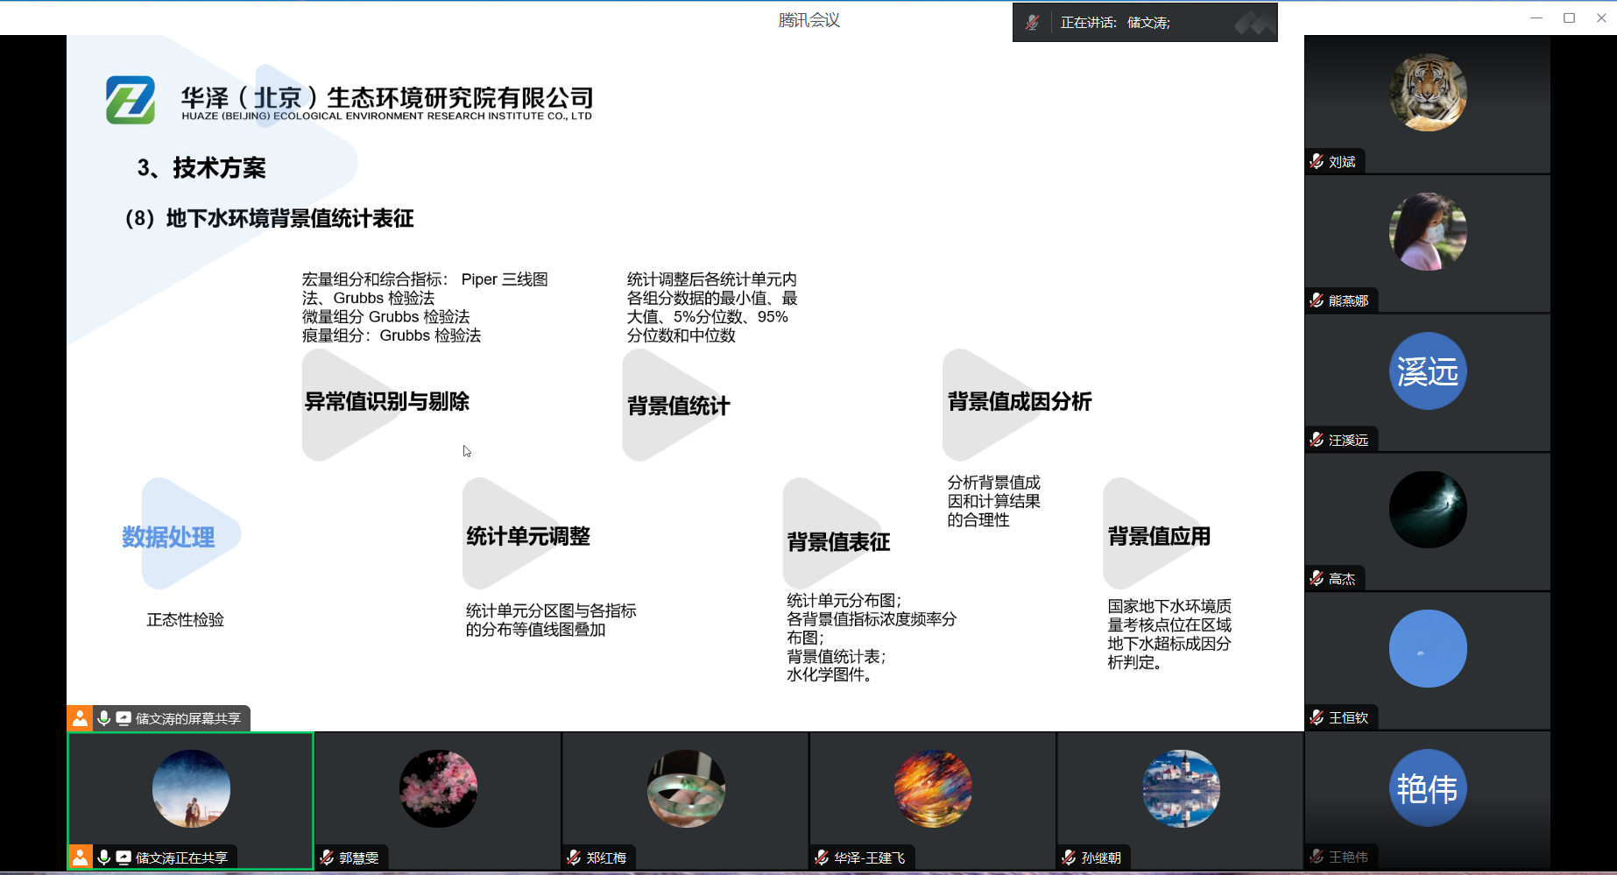Select the 艳伟 blue circle avatar
1617x875 pixels.
click(1427, 788)
